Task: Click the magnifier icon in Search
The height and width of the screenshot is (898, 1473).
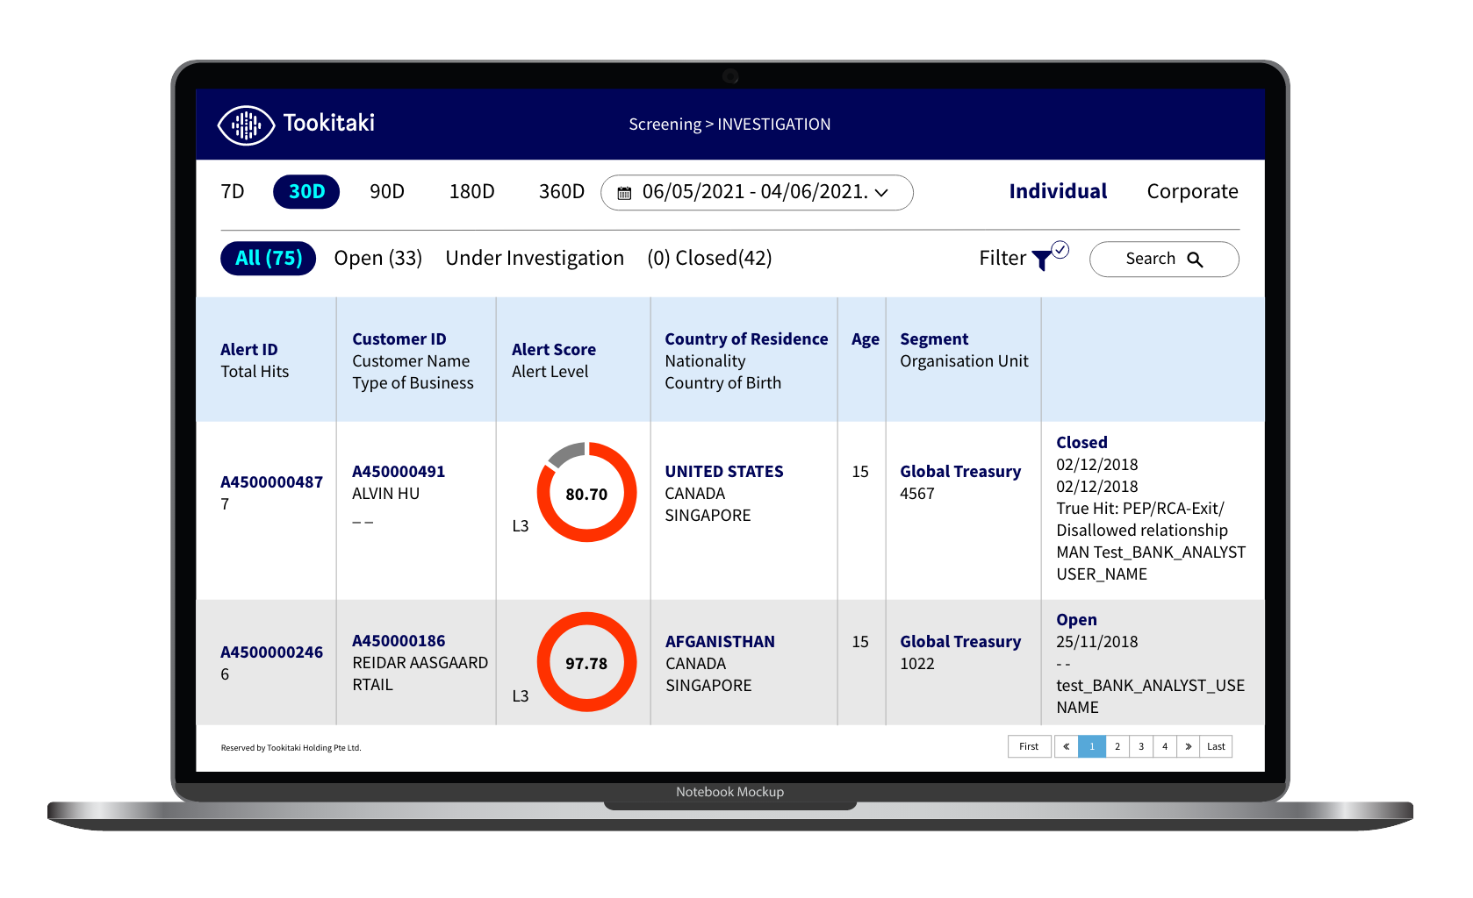Action: pos(1195,260)
